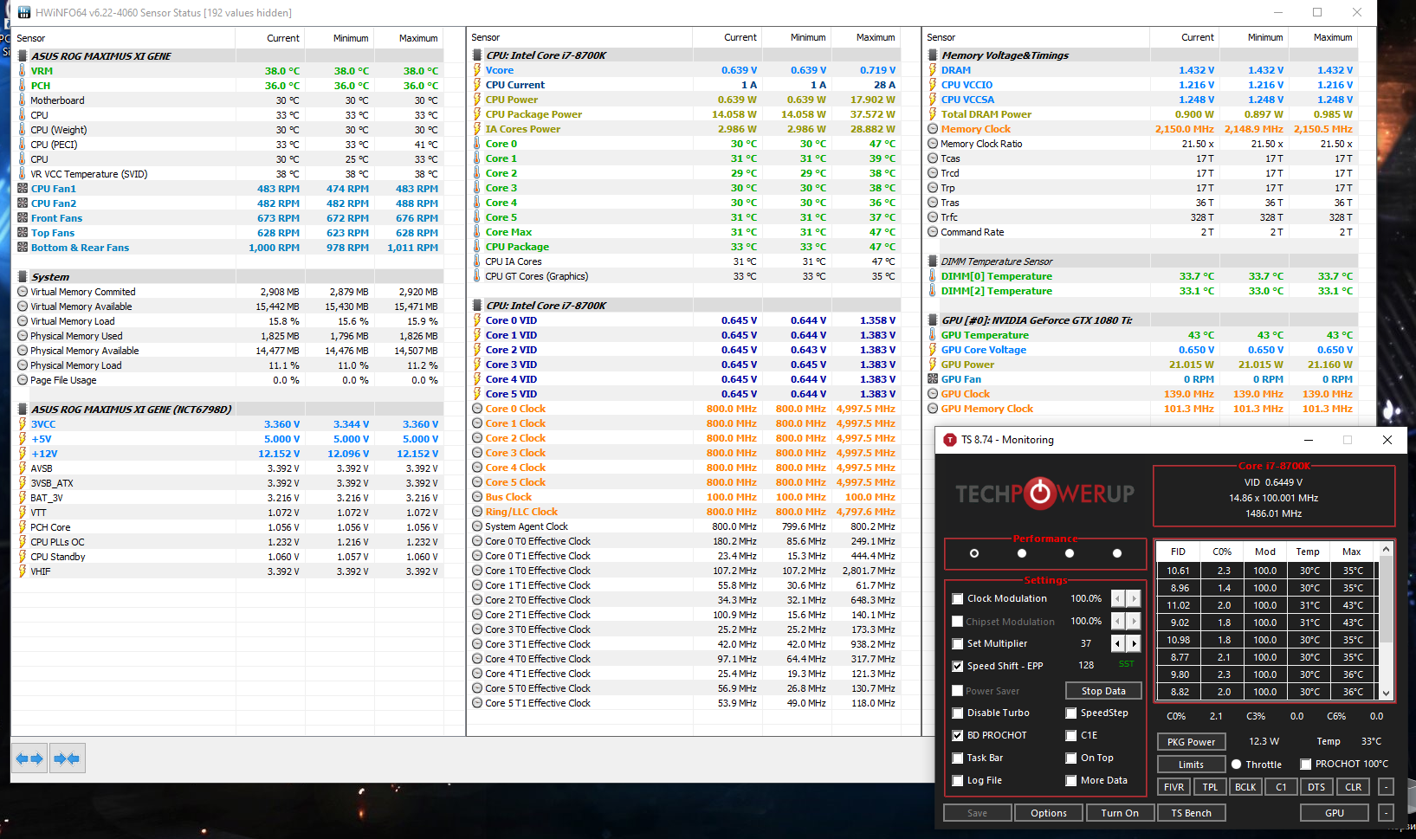This screenshot has width=1416, height=839.
Task: Increase Clock Modulation with its right arrow
Action: (1134, 598)
